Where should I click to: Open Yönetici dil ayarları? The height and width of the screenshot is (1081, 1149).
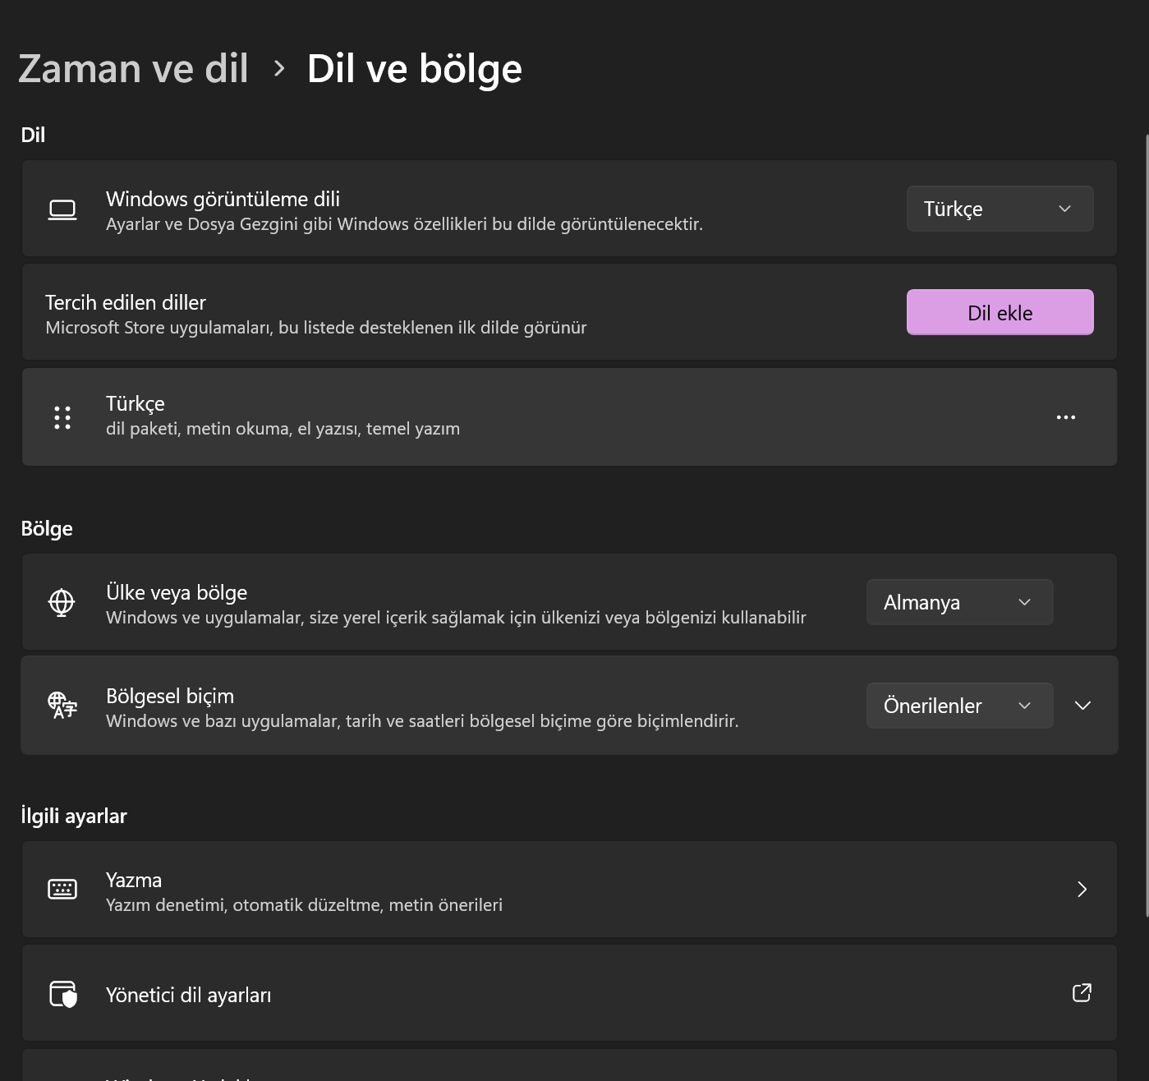pos(189,995)
